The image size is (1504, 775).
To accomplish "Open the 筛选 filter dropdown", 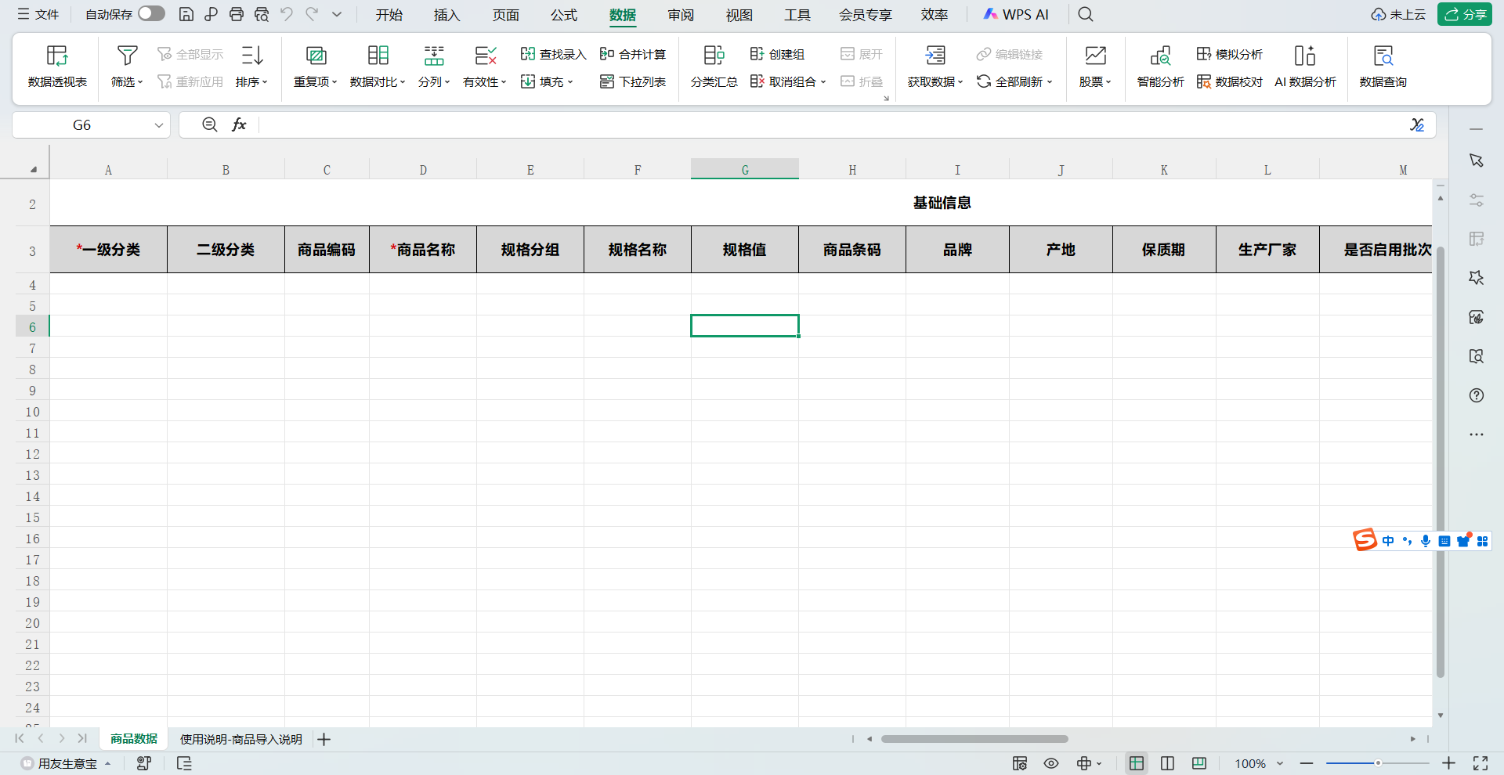I will click(127, 66).
